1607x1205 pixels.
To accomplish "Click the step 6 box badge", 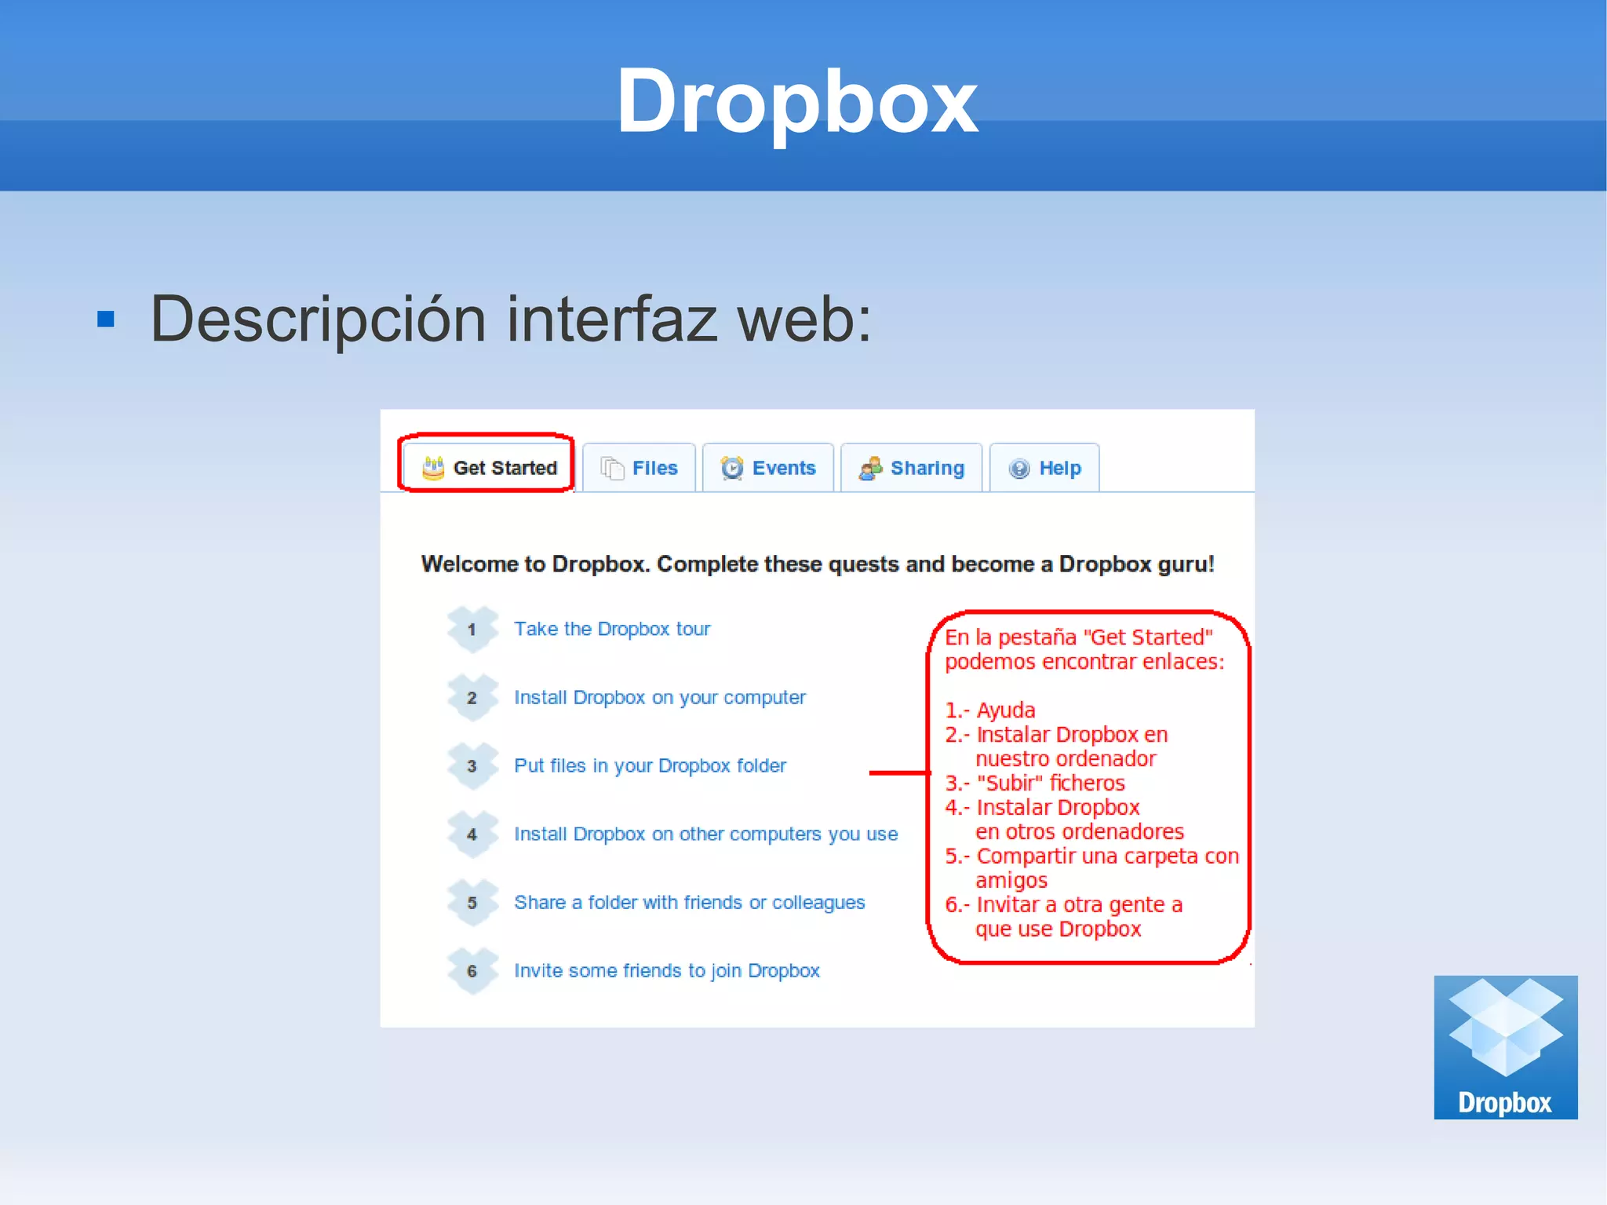I will pos(472,970).
